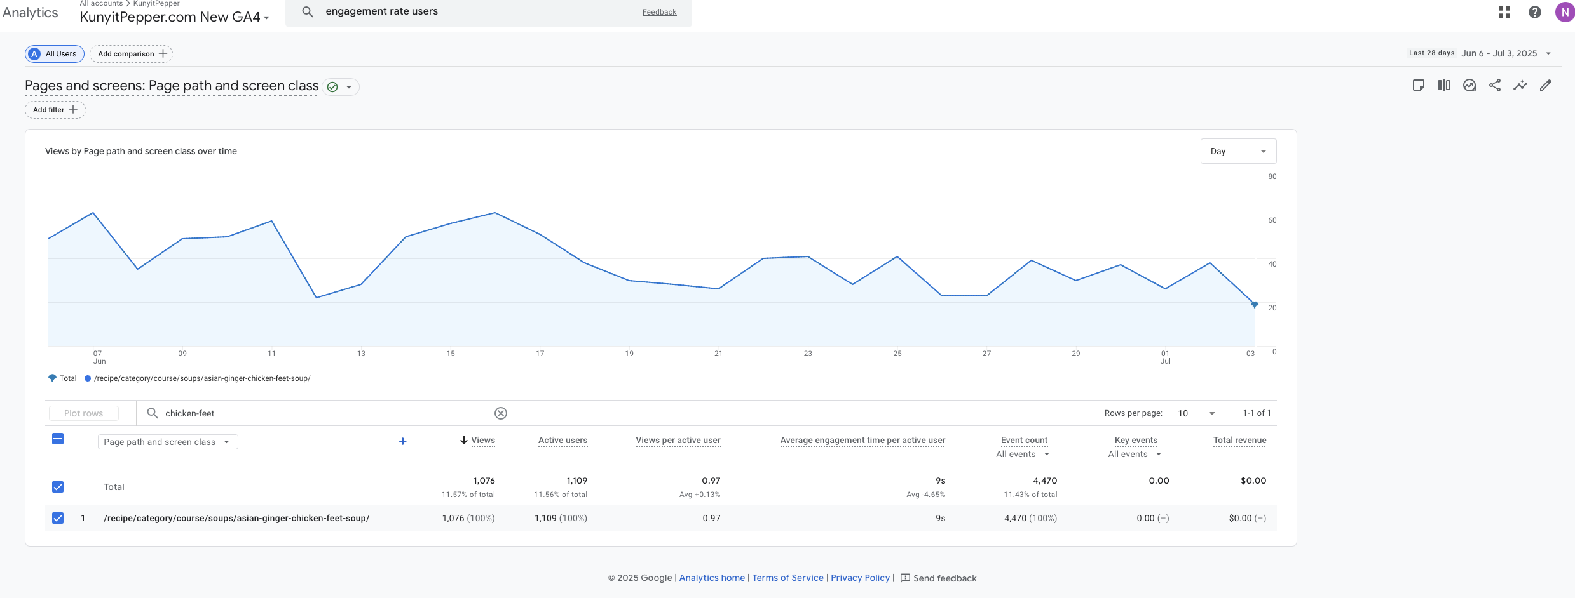Uncheck the Total row checkbox
This screenshot has height=598, width=1575.
click(58, 487)
